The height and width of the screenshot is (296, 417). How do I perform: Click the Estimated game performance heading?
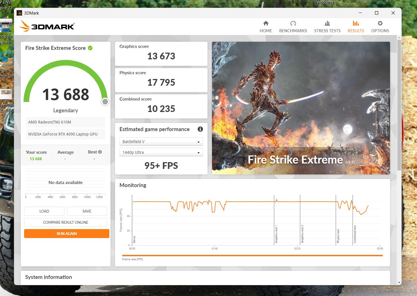155,129
